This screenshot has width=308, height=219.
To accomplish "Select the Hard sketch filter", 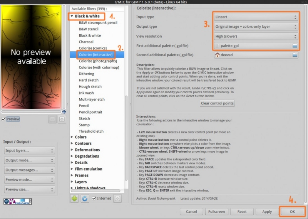I will pos(89,80).
